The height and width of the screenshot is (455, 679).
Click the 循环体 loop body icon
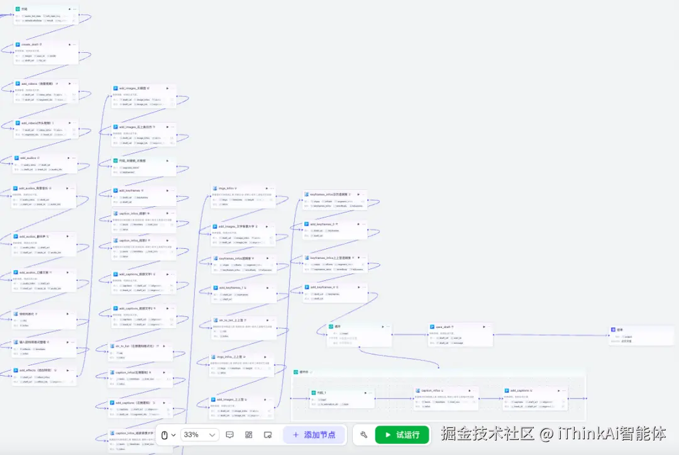tap(295, 372)
